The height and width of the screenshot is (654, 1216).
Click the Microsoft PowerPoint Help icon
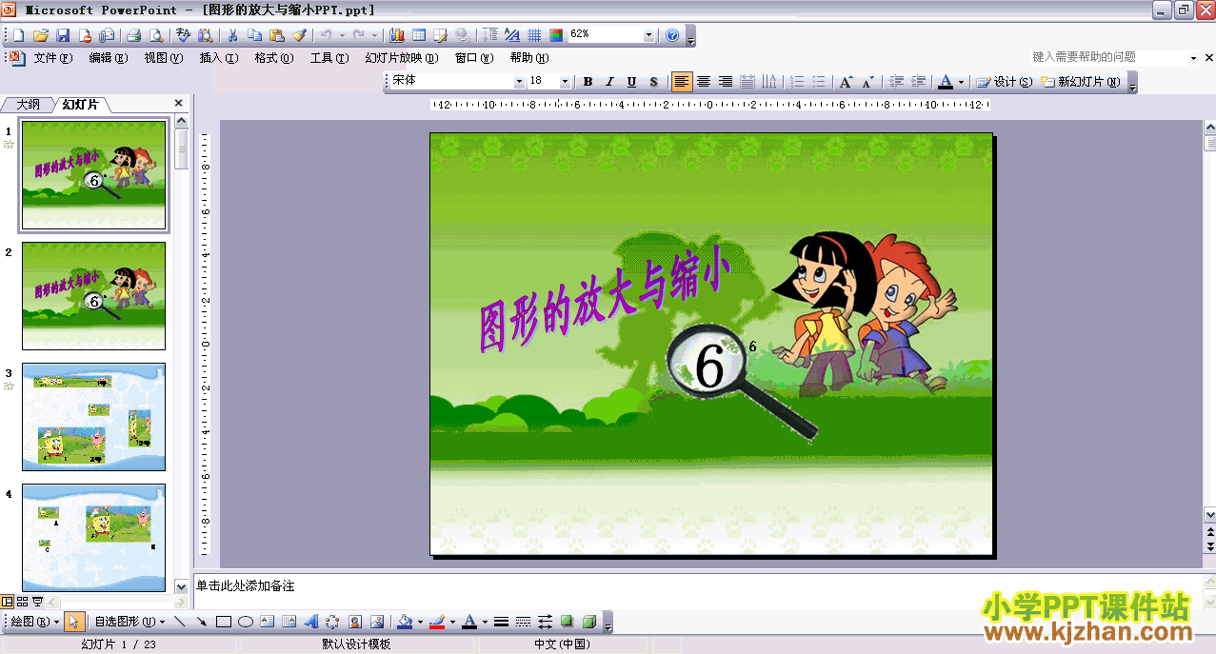[x=672, y=35]
